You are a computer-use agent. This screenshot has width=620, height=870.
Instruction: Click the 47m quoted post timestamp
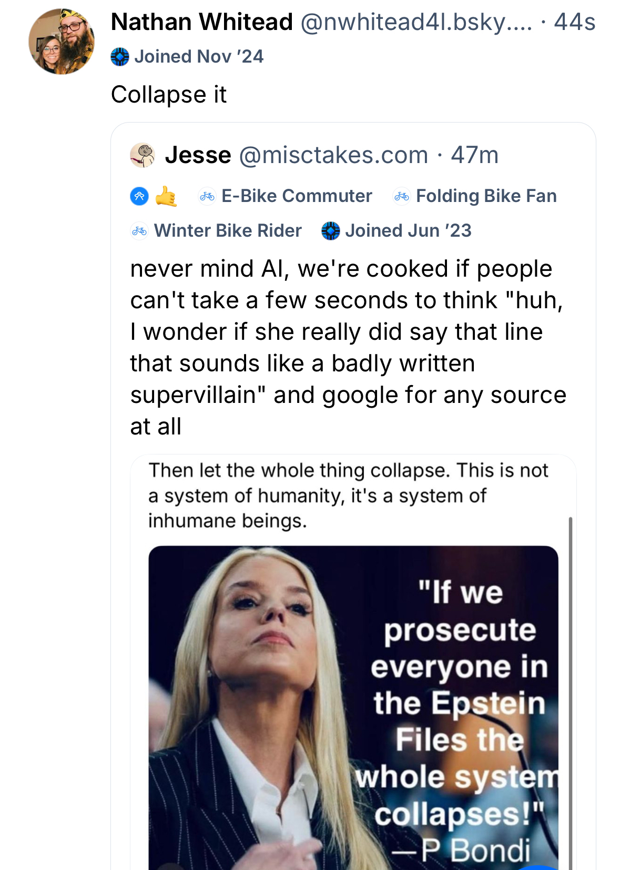(474, 155)
